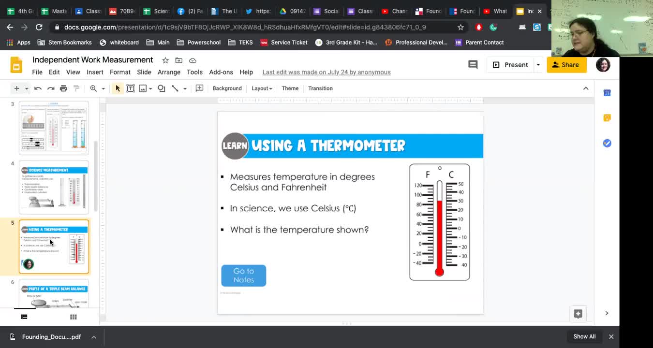Click the Present button
The width and height of the screenshot is (653, 348).
point(510,65)
